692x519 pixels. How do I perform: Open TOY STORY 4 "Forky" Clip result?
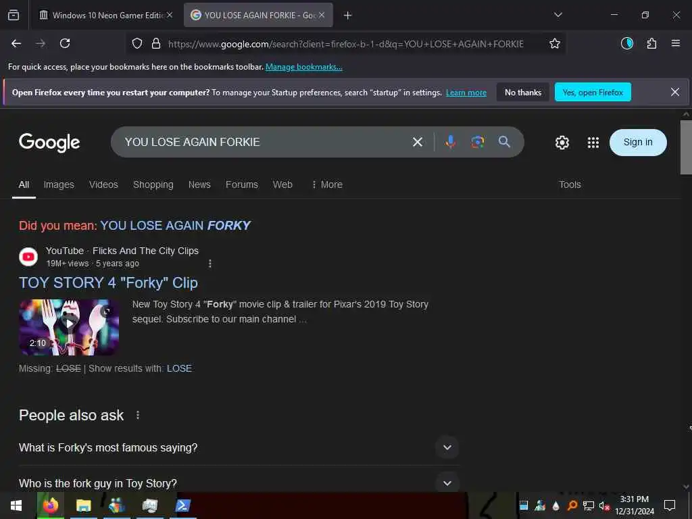click(108, 283)
